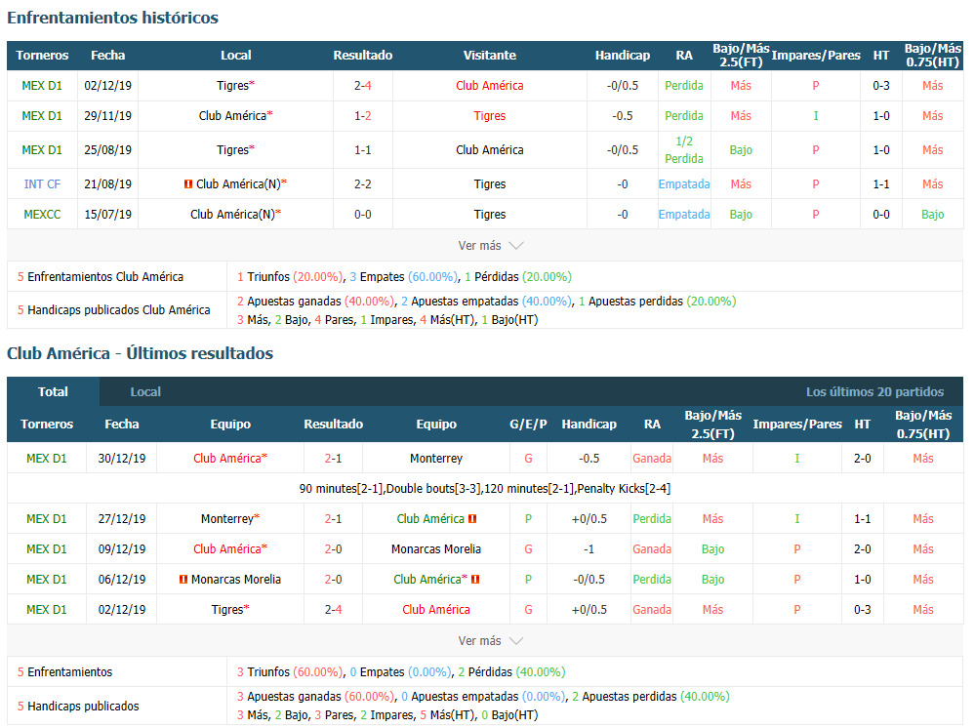The width and height of the screenshot is (975, 728).
Task: Click Monterrey opponent in 30/12/19 row
Action: [436, 459]
